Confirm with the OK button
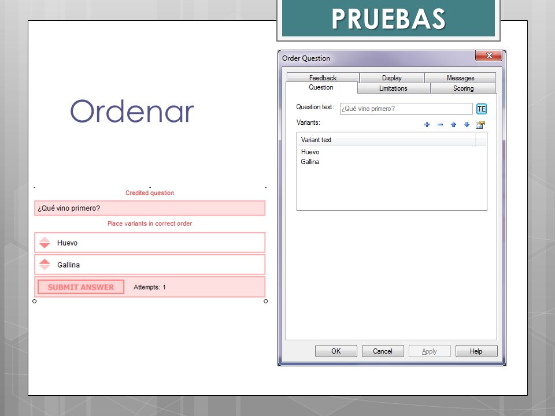555x416 pixels. point(336,351)
